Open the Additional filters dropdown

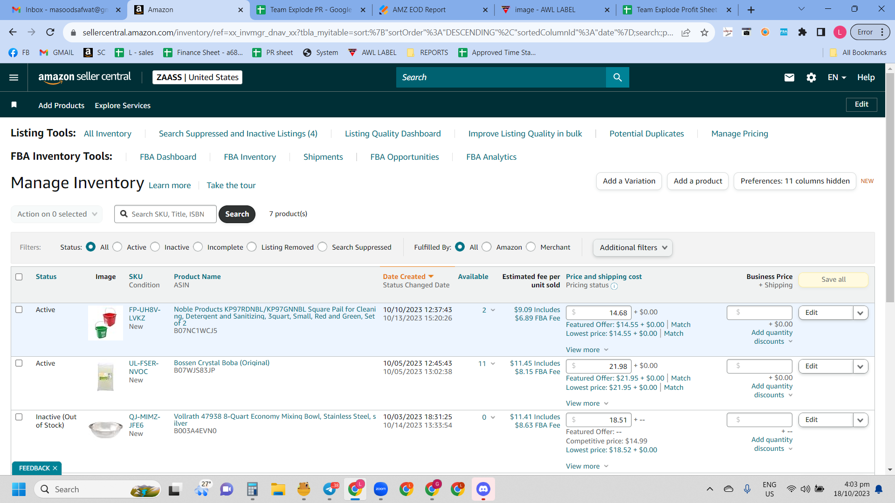point(633,248)
